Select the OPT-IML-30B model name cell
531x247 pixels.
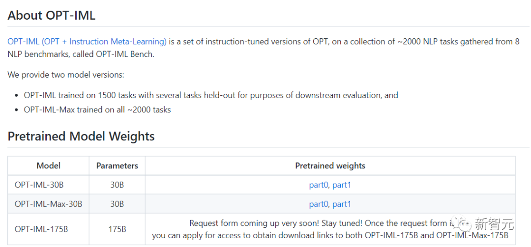39,185
